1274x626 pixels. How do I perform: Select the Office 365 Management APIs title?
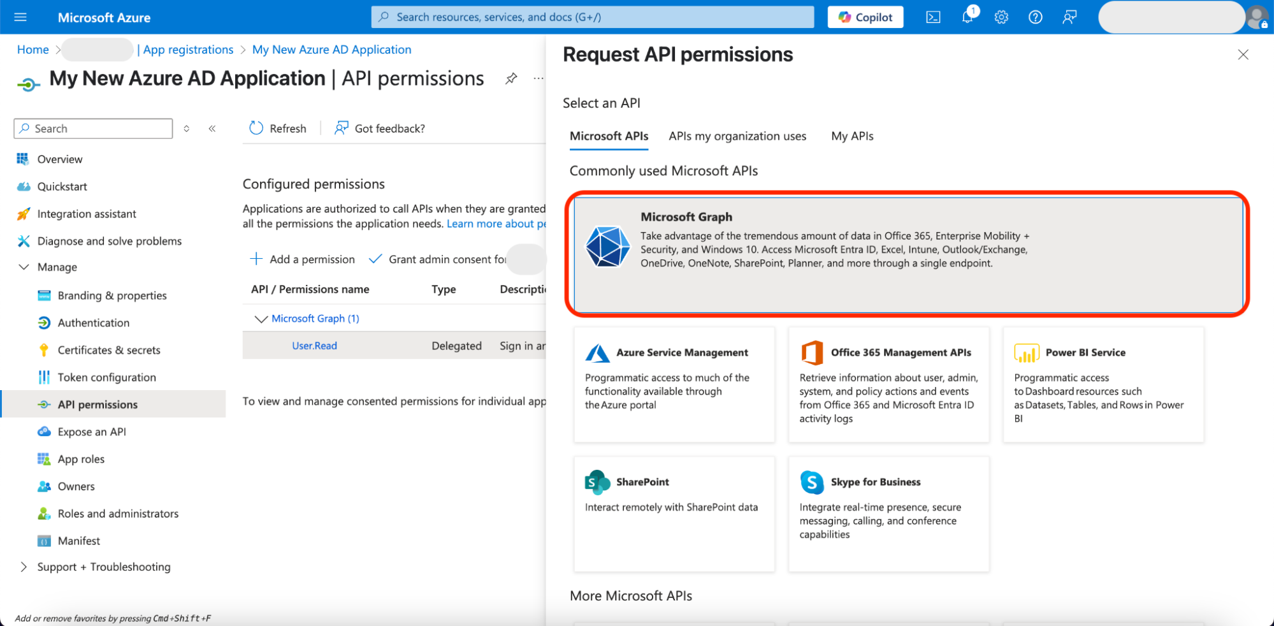point(901,353)
